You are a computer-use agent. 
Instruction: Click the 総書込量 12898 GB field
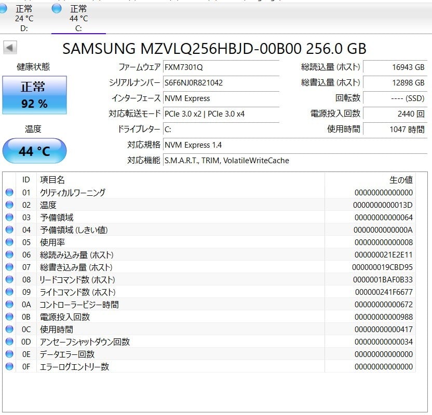point(395,82)
